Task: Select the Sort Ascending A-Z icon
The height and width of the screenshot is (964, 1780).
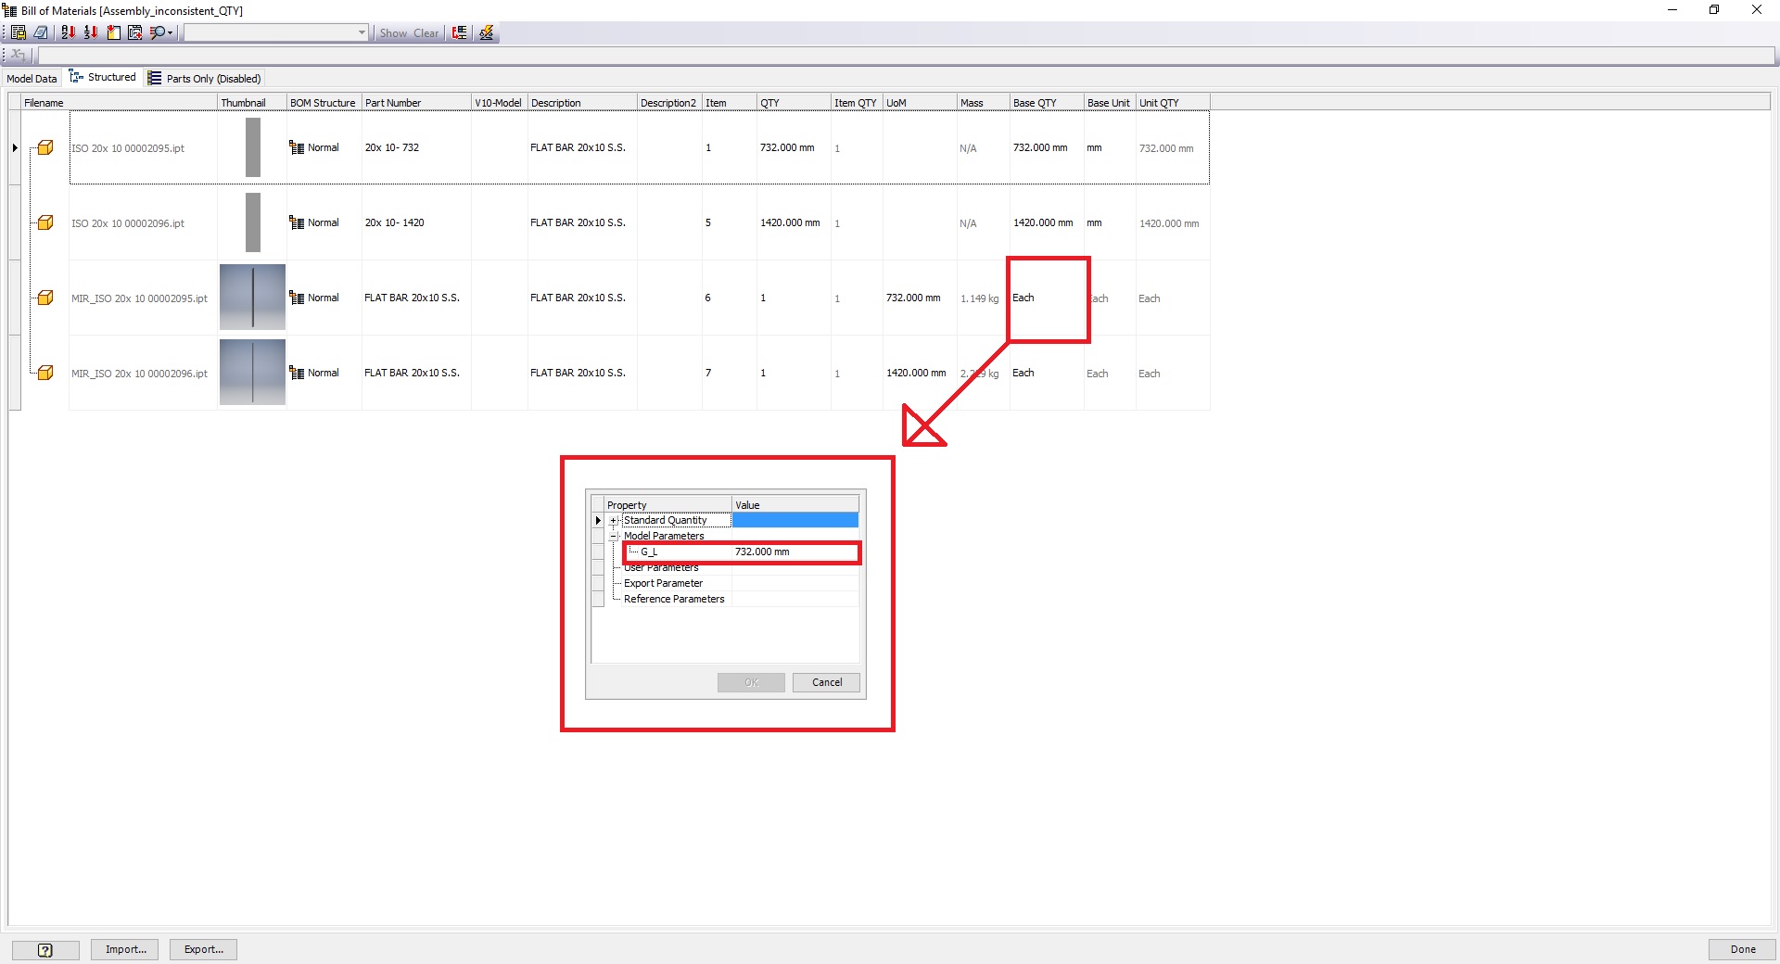Action: pyautogui.click(x=68, y=32)
